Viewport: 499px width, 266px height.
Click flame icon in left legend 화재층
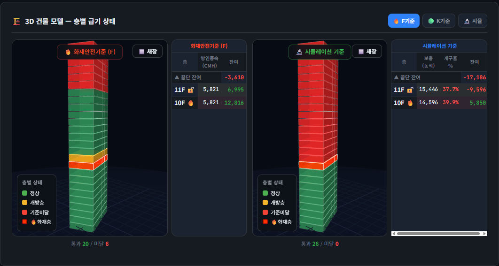coord(33,222)
